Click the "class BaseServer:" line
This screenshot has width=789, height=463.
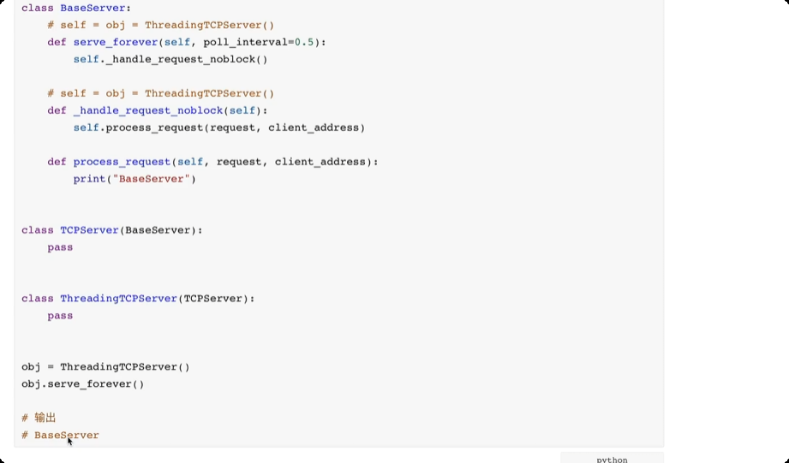point(76,8)
